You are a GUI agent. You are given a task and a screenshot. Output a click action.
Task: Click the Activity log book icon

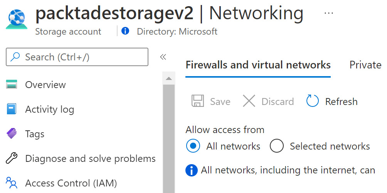(x=12, y=109)
